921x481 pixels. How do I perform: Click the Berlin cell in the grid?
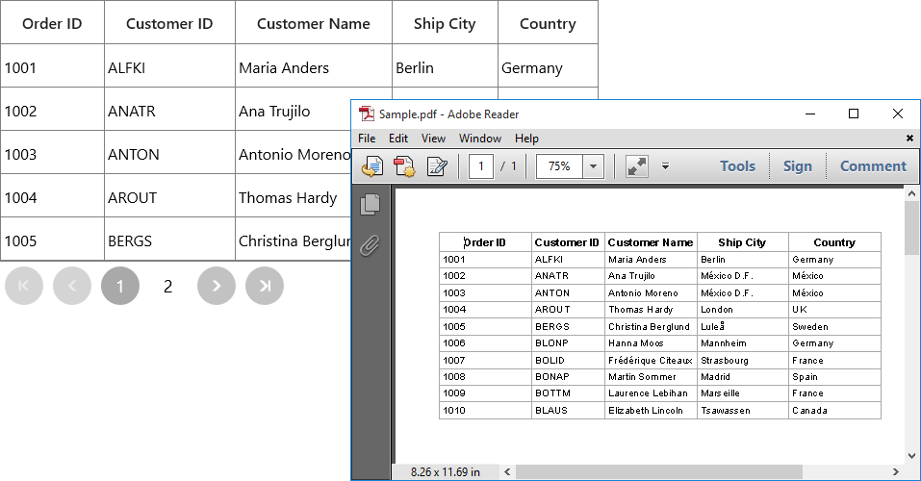[x=445, y=65]
